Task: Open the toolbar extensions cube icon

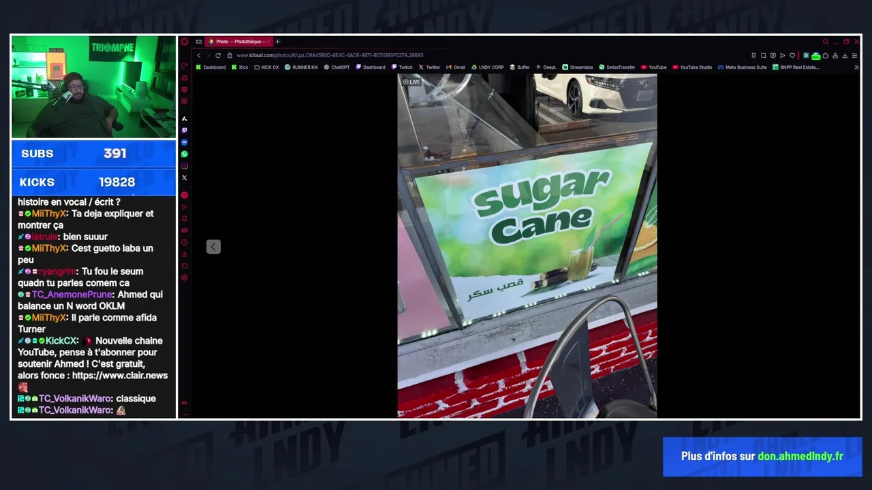Action: pyautogui.click(x=826, y=55)
